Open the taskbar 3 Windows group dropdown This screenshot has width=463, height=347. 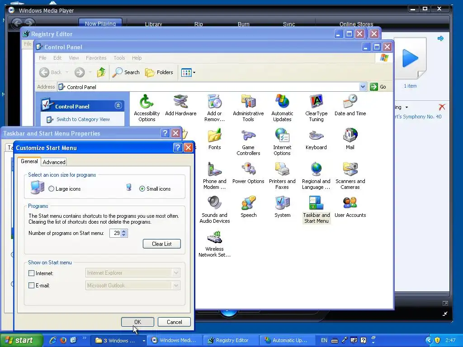(144, 341)
